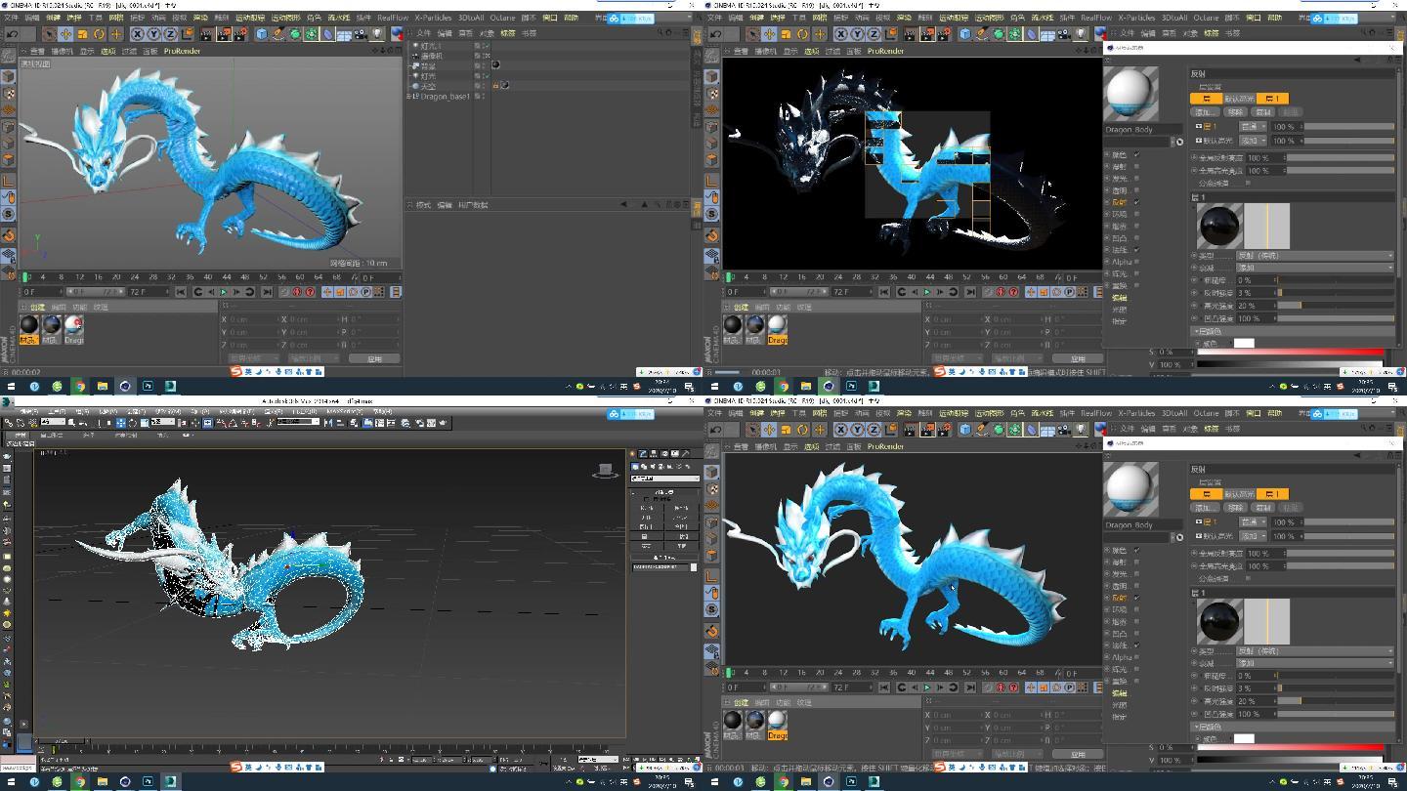Open Octane menu in top-left Cinema 4D
Viewport: 1407px width, 791px height.
(x=501, y=18)
